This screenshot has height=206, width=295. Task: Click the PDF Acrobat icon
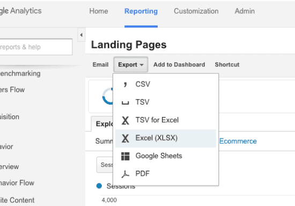click(x=125, y=174)
